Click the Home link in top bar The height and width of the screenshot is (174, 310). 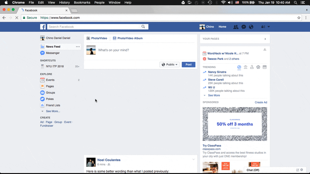pyautogui.click(x=222, y=27)
